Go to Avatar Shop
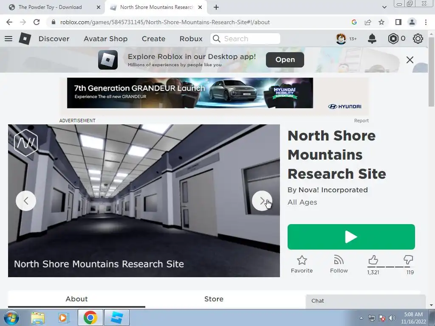 click(105, 39)
